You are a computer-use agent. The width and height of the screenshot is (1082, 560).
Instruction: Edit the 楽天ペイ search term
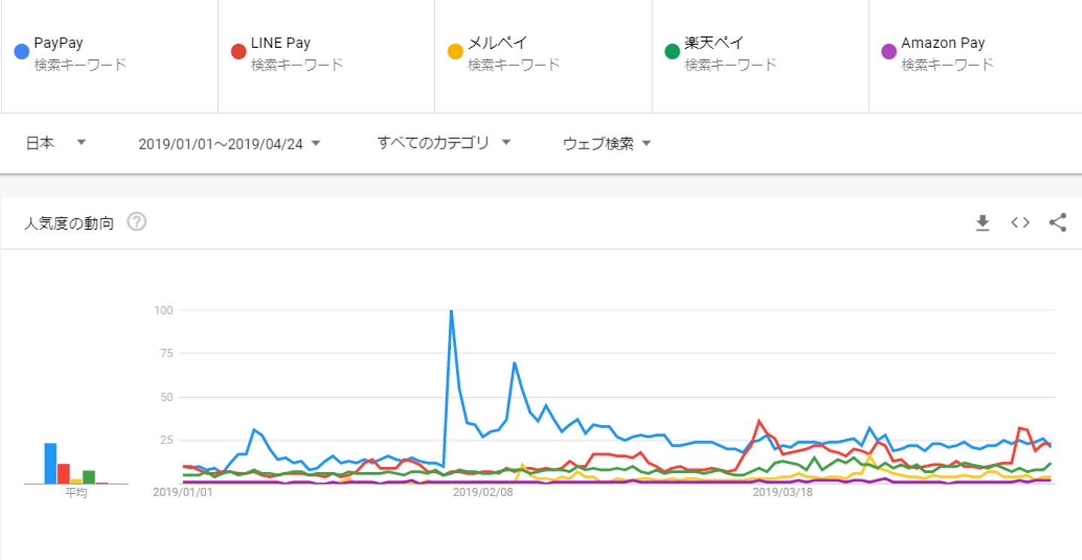tap(714, 44)
